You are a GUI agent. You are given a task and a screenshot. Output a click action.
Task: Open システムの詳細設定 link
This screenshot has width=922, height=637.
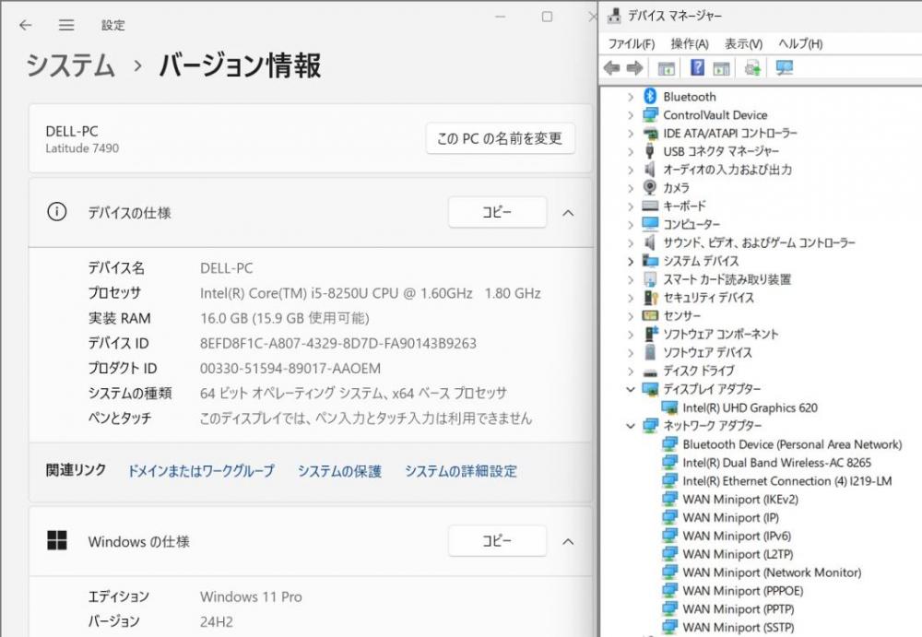click(461, 470)
